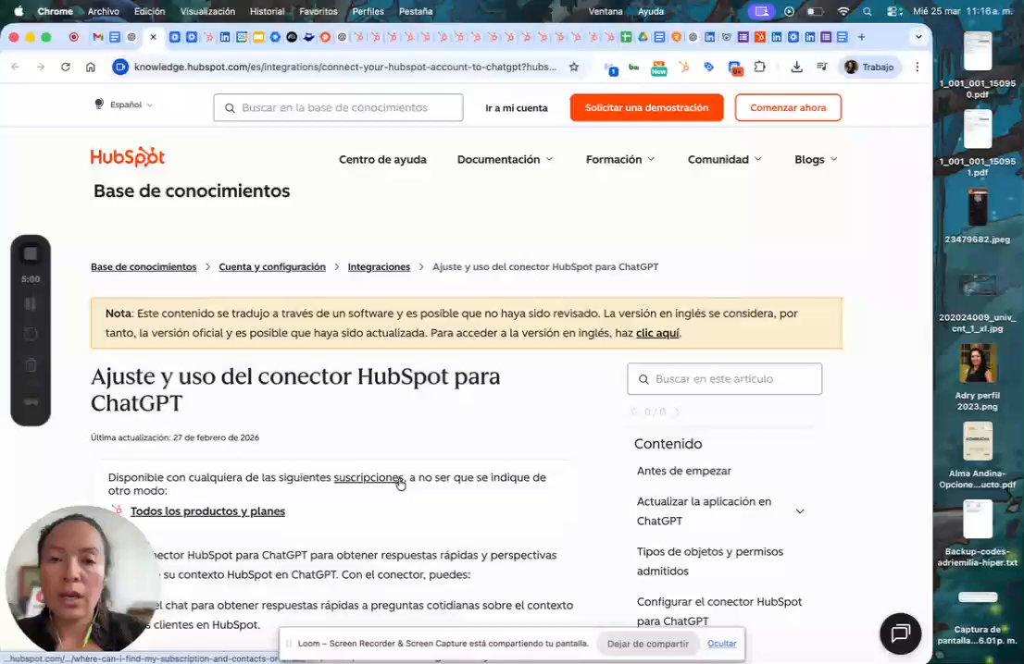
Task: Open the Archivo menu
Action: point(103,11)
